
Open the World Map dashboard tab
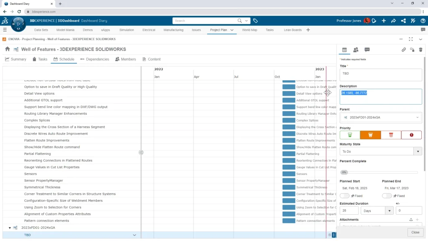coord(250,30)
